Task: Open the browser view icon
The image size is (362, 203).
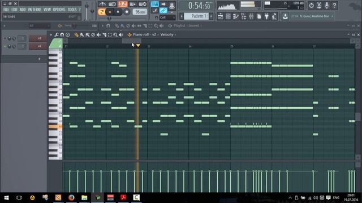Action: pos(244,16)
